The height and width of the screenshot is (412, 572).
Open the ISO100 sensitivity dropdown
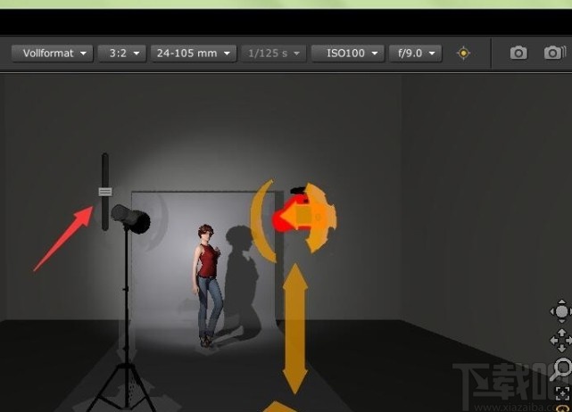[348, 54]
